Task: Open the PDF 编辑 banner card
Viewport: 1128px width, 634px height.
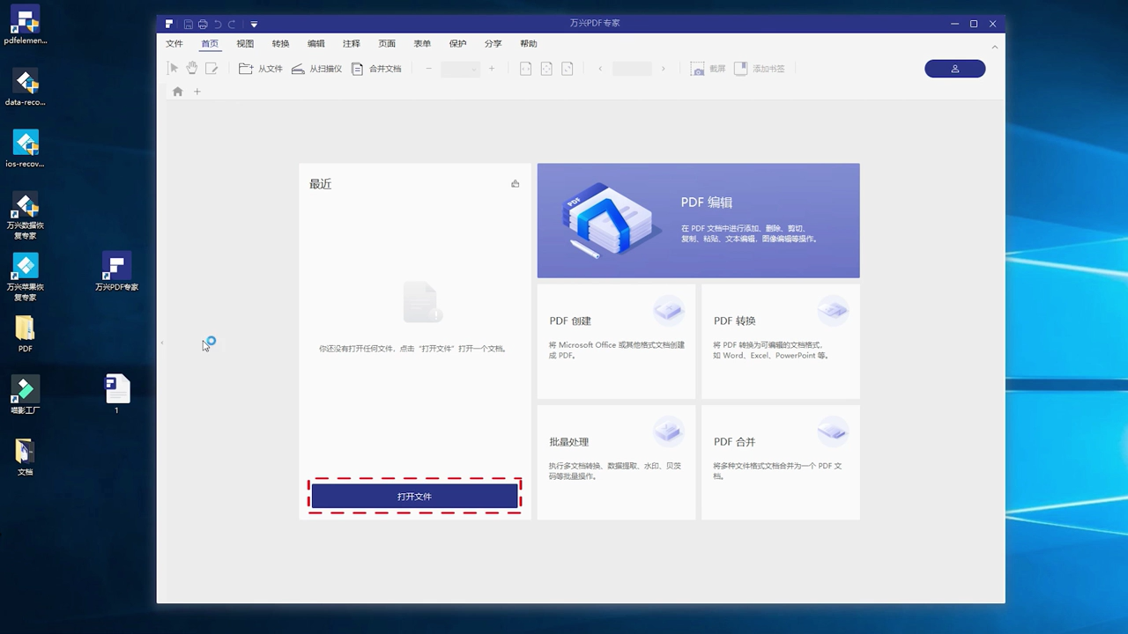Action: (x=698, y=221)
